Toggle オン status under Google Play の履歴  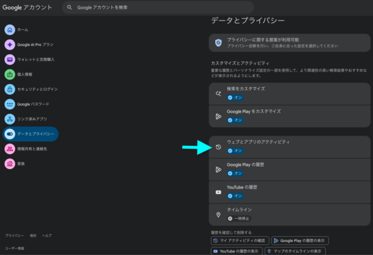pyautogui.click(x=235, y=174)
